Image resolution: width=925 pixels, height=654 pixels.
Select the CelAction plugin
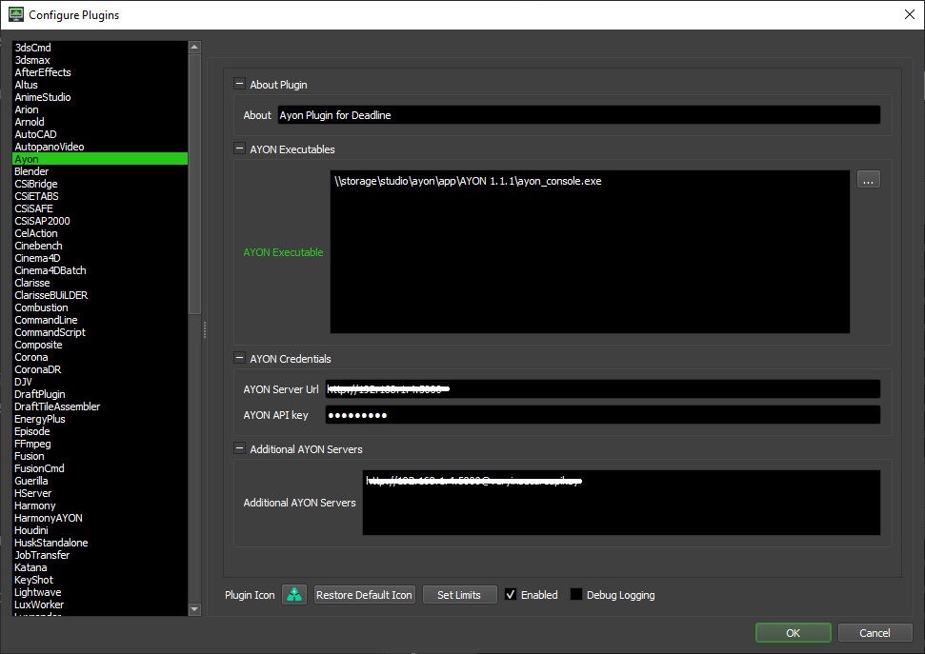click(100, 233)
